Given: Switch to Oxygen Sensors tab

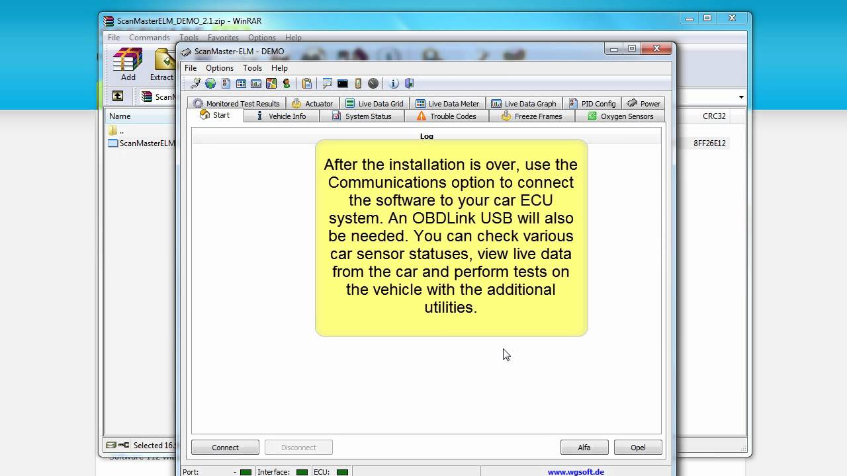Looking at the screenshot, I should (620, 116).
